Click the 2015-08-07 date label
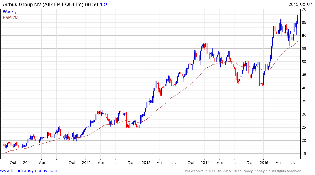Screen dimensions: 315x175 click(x=300, y=4)
